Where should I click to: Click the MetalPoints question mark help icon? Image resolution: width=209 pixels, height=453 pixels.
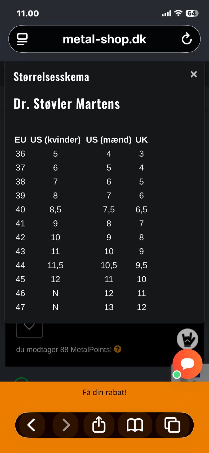(118, 349)
